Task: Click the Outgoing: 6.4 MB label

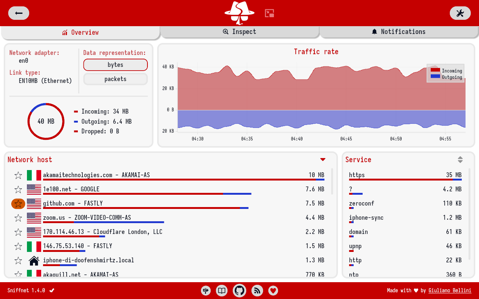Action: (106, 121)
